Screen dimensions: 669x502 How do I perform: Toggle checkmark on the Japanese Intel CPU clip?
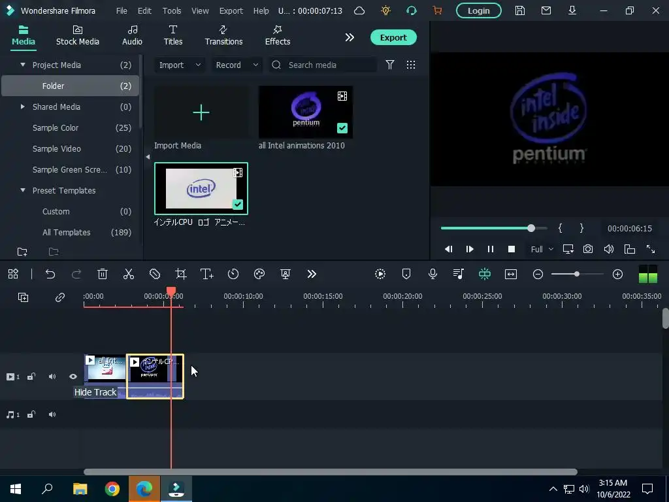238,205
